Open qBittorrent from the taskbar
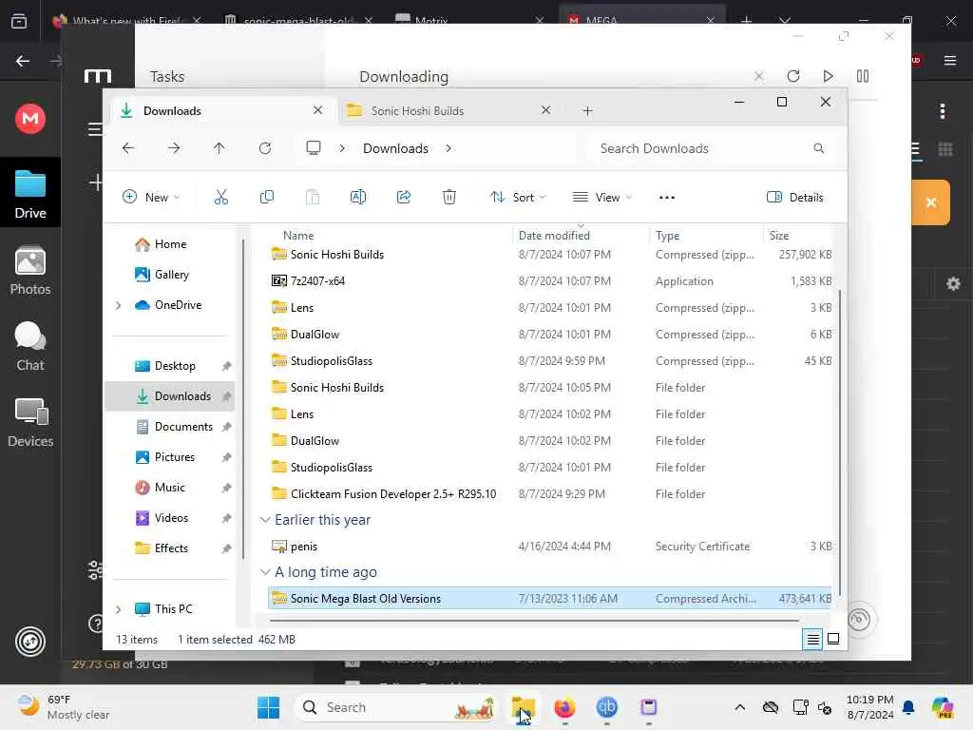Viewport: 973px width, 730px height. (606, 707)
